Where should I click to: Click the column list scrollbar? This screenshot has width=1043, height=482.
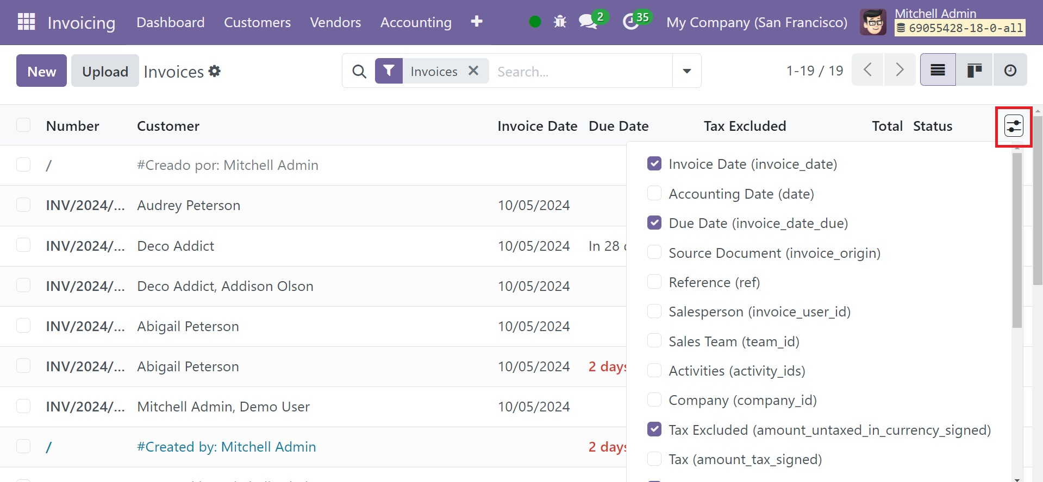click(1017, 240)
